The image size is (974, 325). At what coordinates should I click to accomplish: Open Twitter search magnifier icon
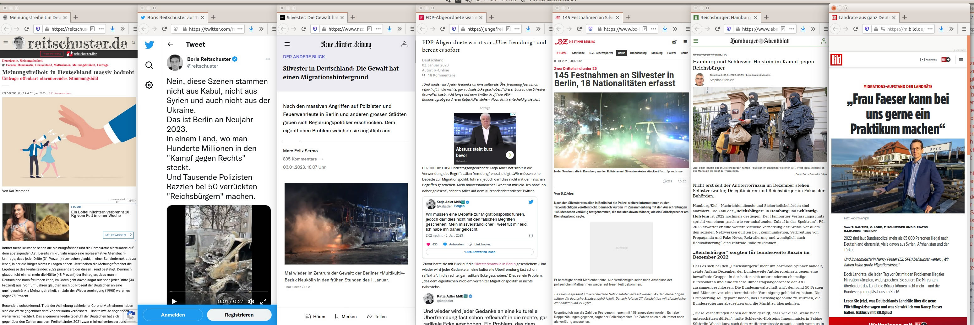(150, 65)
